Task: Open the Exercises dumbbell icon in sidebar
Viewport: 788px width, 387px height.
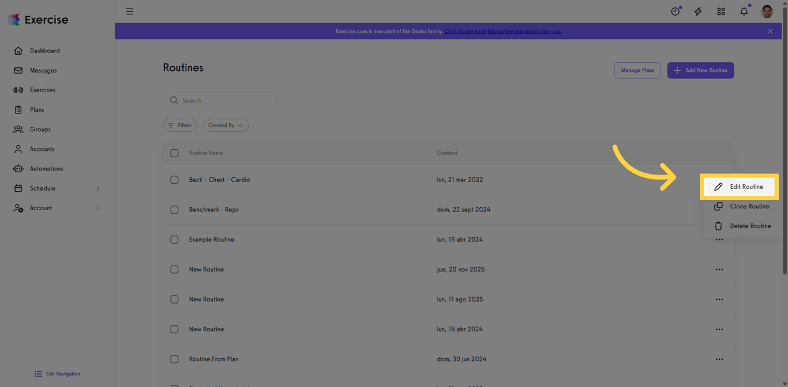Action: pyautogui.click(x=18, y=90)
